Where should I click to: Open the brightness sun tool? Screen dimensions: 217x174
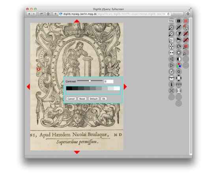point(179,53)
